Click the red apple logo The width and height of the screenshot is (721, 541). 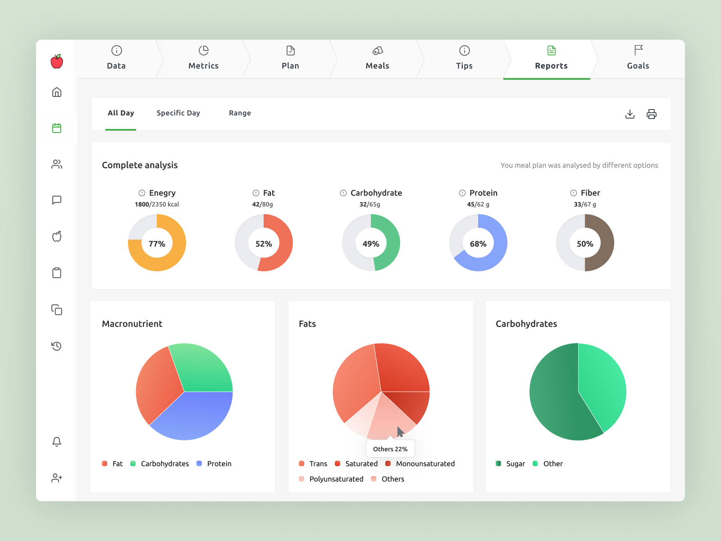[57, 61]
